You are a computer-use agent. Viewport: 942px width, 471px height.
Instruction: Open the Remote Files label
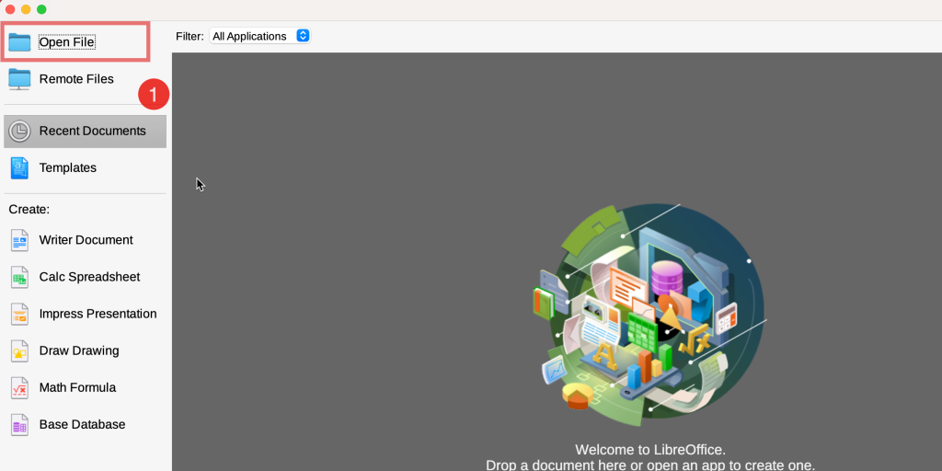[x=76, y=79]
